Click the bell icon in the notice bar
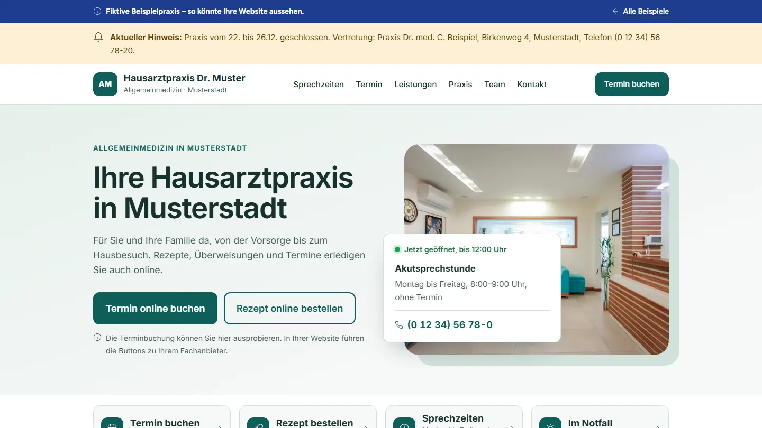 (x=98, y=37)
